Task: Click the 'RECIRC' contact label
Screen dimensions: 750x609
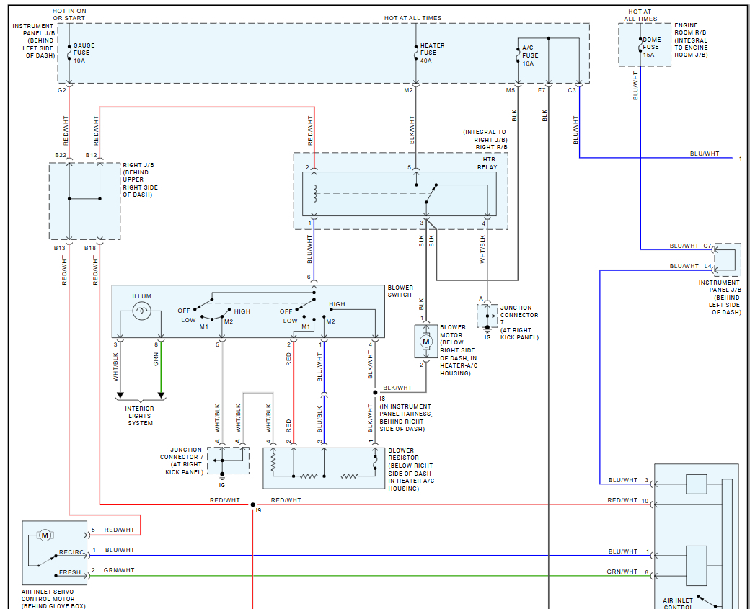Action: (71, 552)
